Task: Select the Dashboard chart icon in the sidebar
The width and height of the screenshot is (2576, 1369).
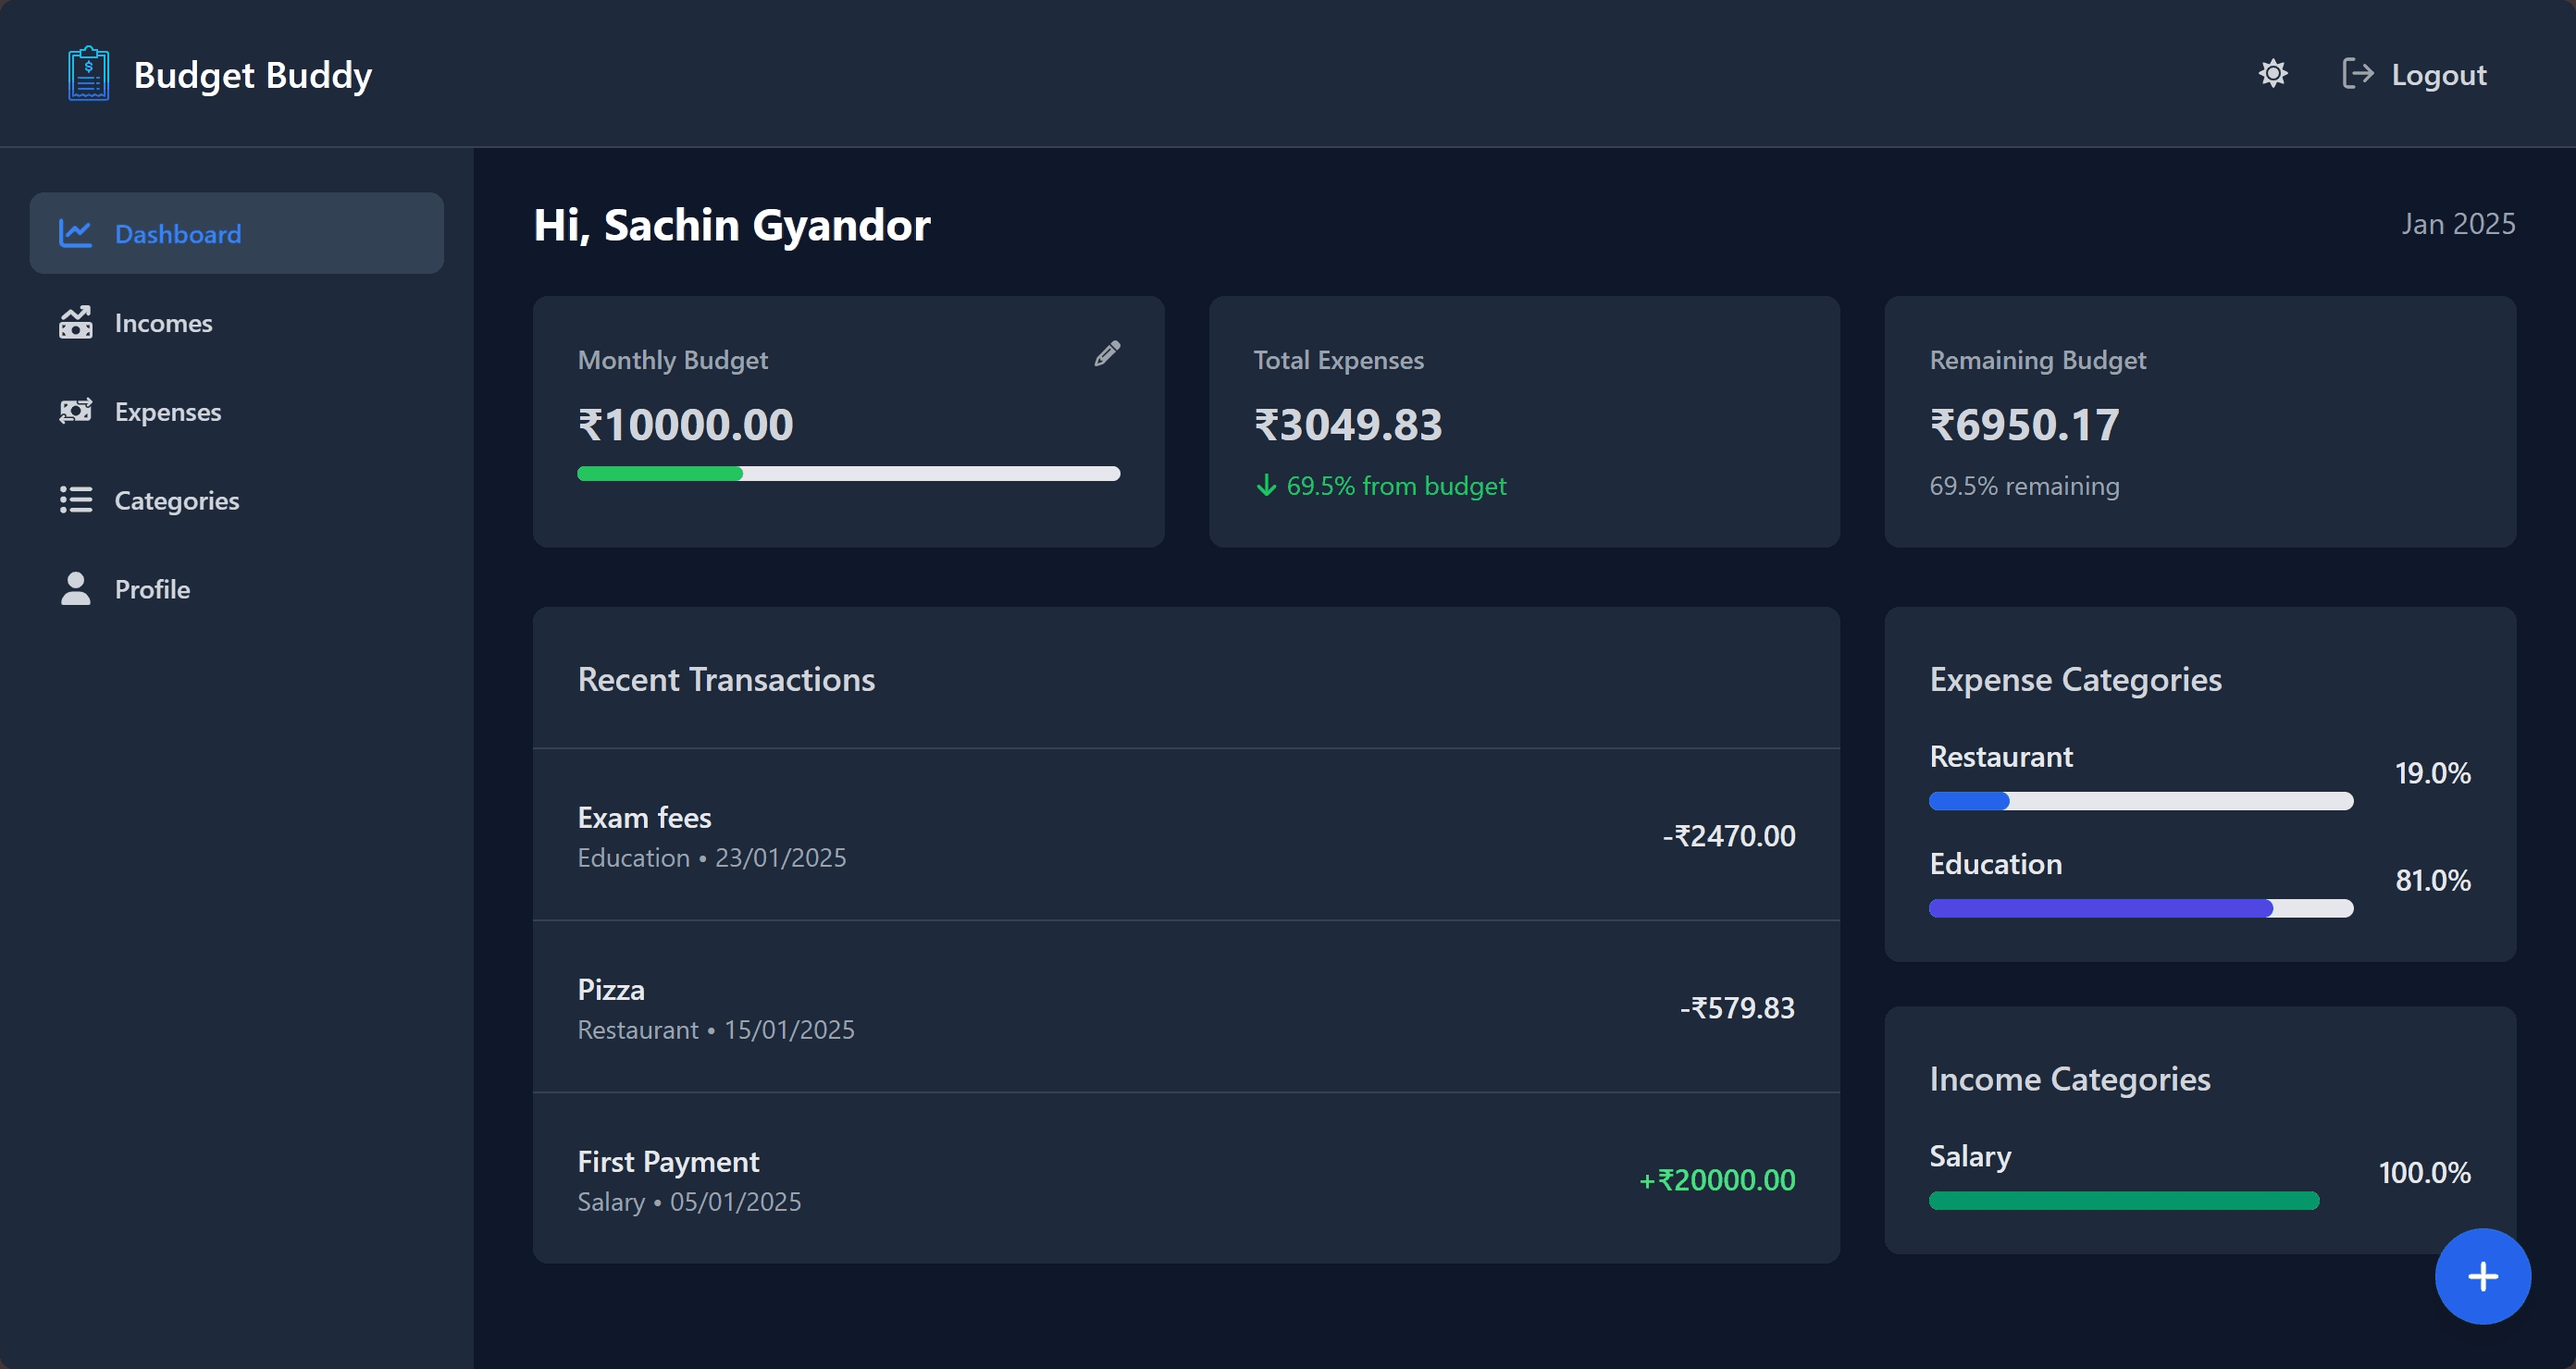Action: coord(76,233)
